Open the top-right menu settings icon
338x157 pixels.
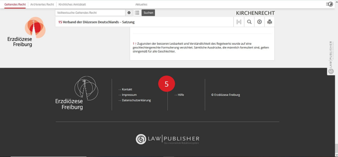(x=329, y=4)
